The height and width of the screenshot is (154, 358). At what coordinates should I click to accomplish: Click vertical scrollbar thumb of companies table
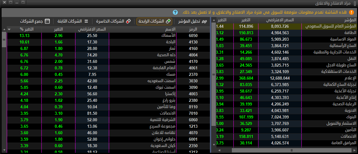pyautogui.click(x=4, y=39)
